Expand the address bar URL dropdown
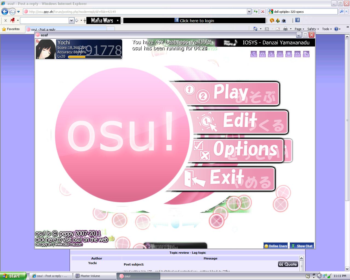The height and width of the screenshot is (280, 350). [249, 11]
